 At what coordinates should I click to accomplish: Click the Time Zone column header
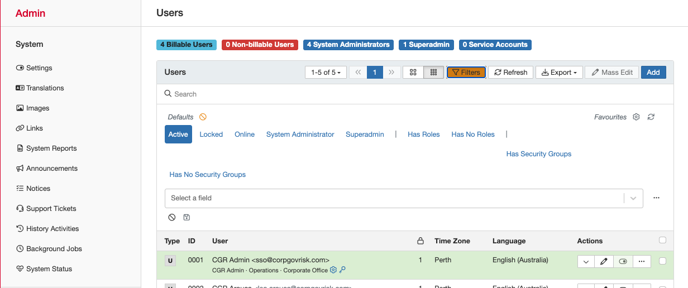(x=452, y=241)
